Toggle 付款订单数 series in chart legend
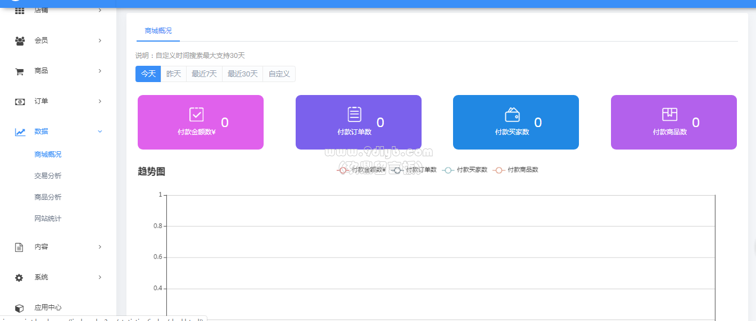The width and height of the screenshot is (756, 321). pyautogui.click(x=414, y=170)
